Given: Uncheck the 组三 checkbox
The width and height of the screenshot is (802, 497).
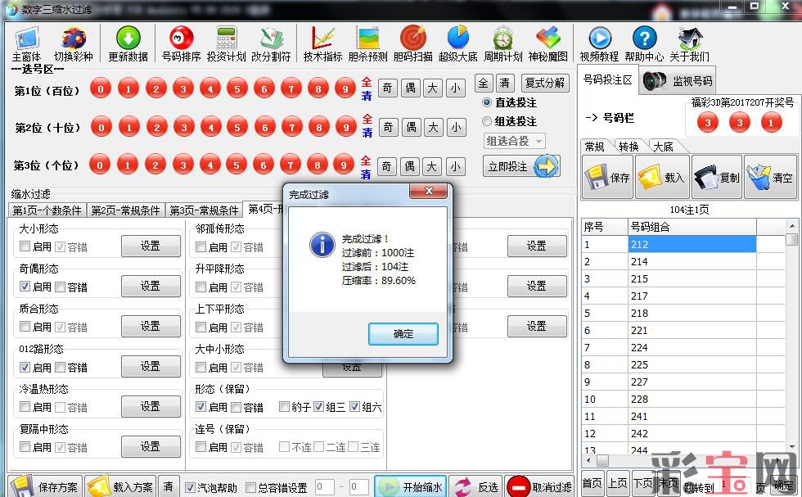Looking at the screenshot, I should coord(319,407).
